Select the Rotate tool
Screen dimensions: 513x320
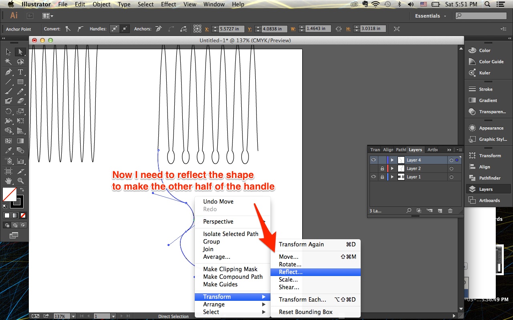(x=8, y=111)
